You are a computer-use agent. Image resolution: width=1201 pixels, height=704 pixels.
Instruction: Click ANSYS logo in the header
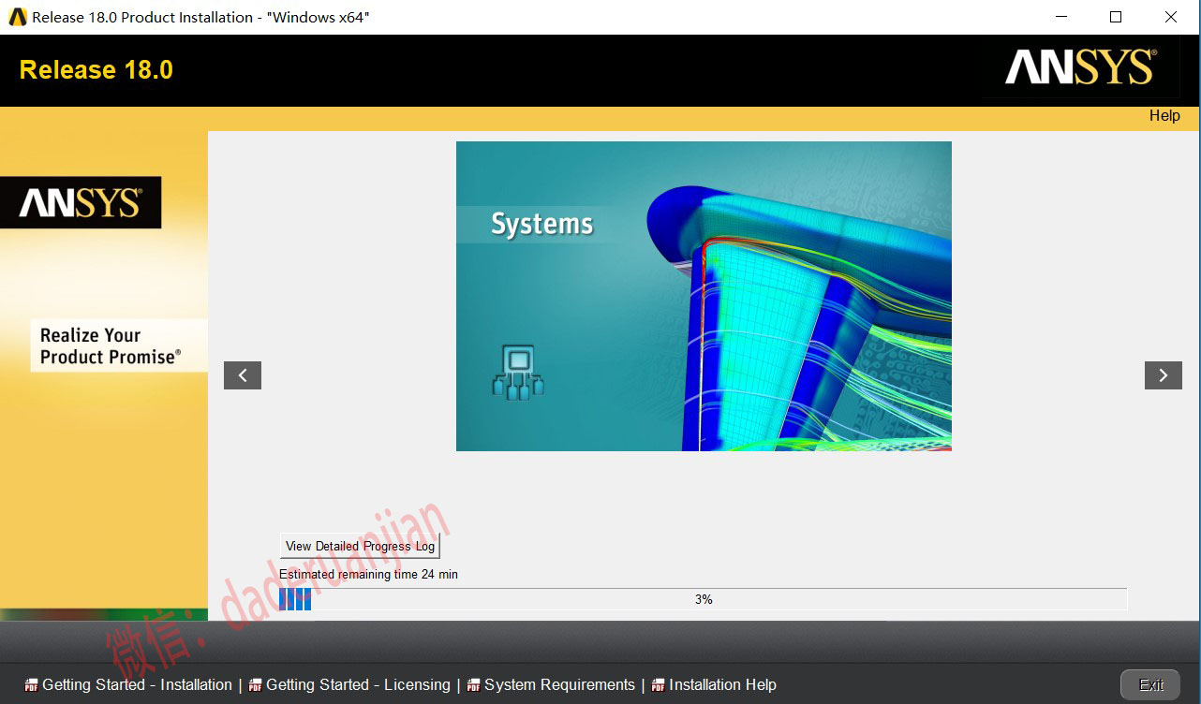pyautogui.click(x=1080, y=67)
